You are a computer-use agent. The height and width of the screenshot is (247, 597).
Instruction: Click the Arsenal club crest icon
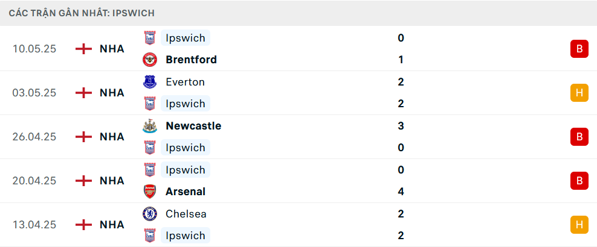(x=150, y=192)
